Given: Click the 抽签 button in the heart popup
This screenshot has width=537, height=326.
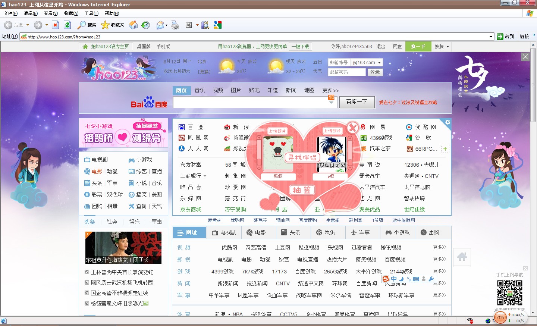Looking at the screenshot, I should (x=302, y=190).
